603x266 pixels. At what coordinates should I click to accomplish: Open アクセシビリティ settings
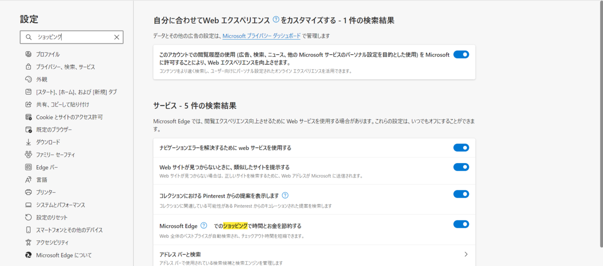pos(52,242)
